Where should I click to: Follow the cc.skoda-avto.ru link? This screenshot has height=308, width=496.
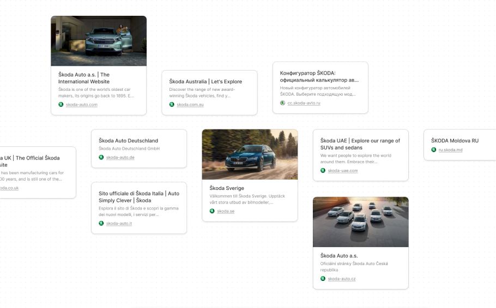304,103
